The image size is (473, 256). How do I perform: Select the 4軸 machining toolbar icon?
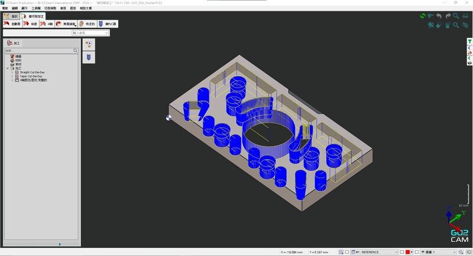(46, 24)
